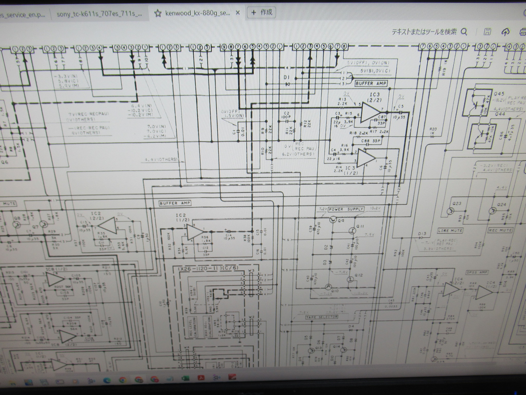This screenshot has width=526, height=395.
Task: Launch the first Chrome icon in taskbar
Action: pyautogui.click(x=123, y=380)
